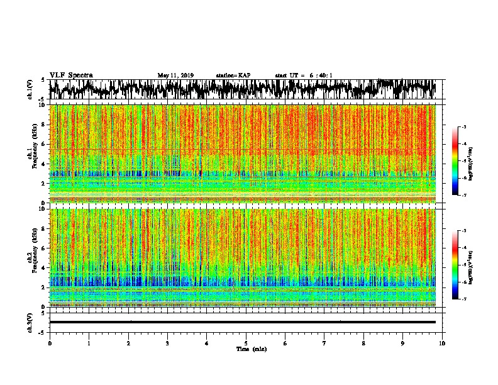Screen dimensions: 498x385
Task: Click the time axis tick label 10
Action: pos(442,343)
